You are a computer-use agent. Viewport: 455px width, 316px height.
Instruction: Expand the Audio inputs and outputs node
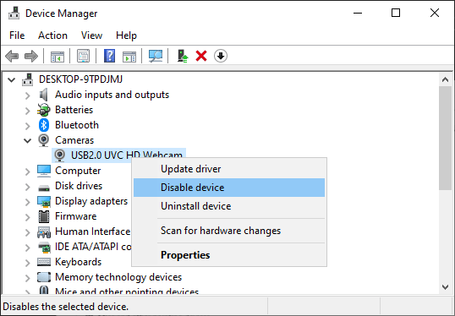coord(28,95)
